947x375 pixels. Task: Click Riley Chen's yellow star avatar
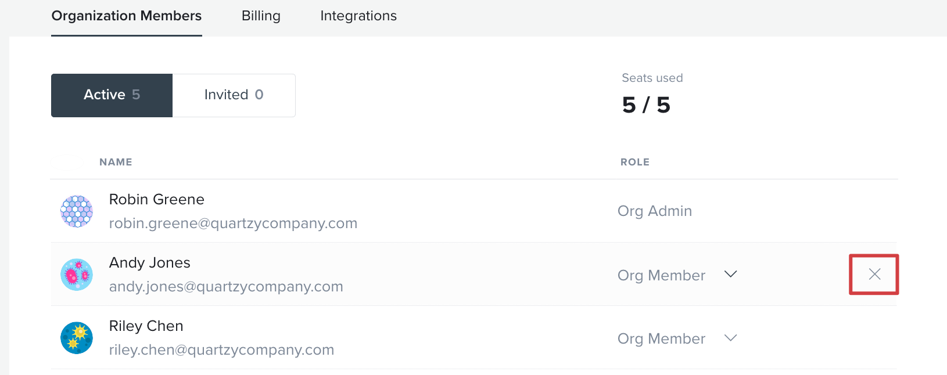point(77,338)
